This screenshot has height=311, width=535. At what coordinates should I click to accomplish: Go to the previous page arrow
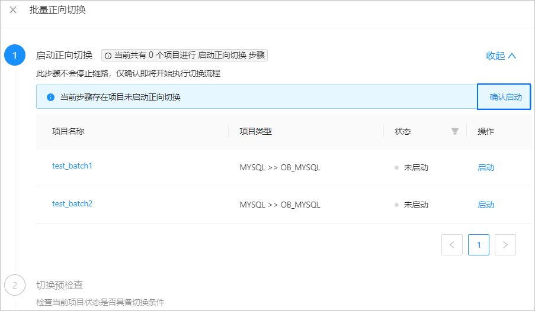point(451,245)
